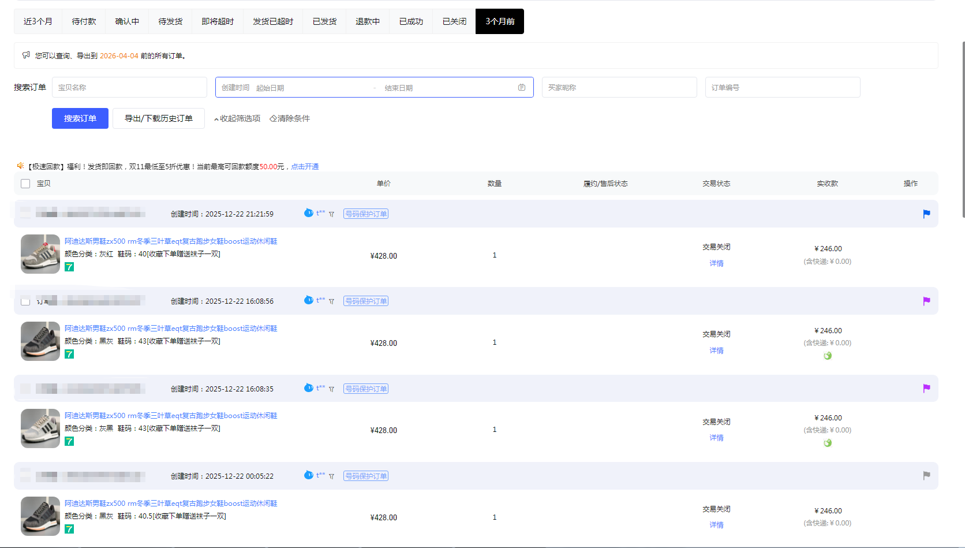Click the vertical page scrollbar
Image resolution: width=965 pixels, height=548 pixels.
[963, 129]
